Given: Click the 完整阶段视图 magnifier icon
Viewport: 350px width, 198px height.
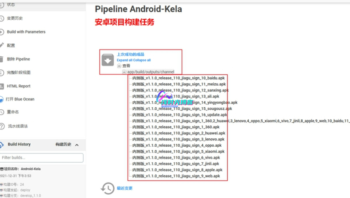Looking at the screenshot, I should click(2, 73).
